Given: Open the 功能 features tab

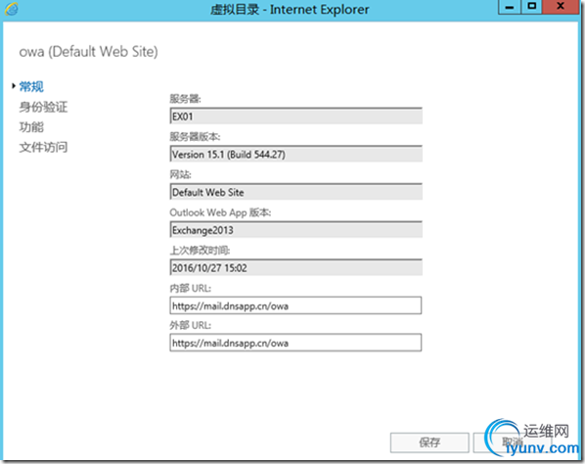Looking at the screenshot, I should coord(31,127).
